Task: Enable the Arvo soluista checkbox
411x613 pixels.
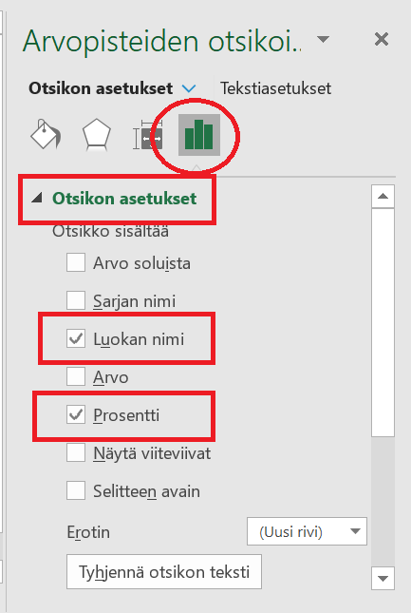Action: pyautogui.click(x=76, y=262)
